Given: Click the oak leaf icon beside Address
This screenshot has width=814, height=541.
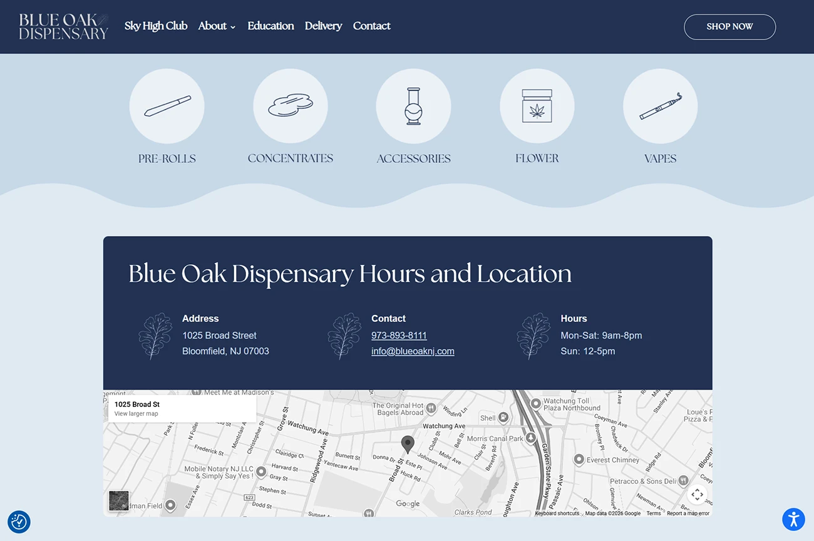Looking at the screenshot, I should [155, 336].
